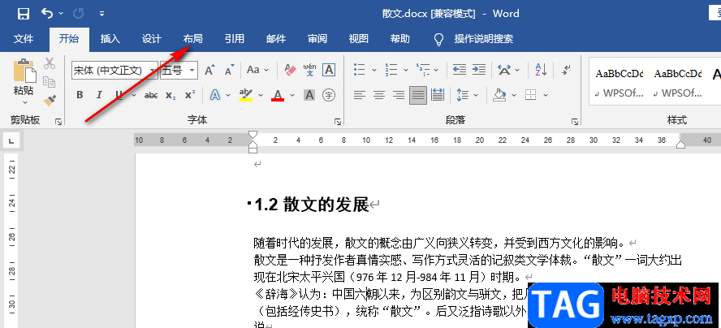Switch to the 视图 tab
Image resolution: width=721 pixels, height=328 pixels.
[x=359, y=39]
